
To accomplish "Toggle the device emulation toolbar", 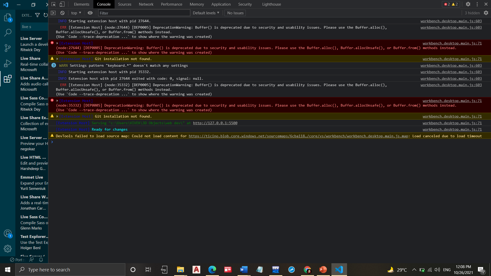I will (x=62, y=4).
